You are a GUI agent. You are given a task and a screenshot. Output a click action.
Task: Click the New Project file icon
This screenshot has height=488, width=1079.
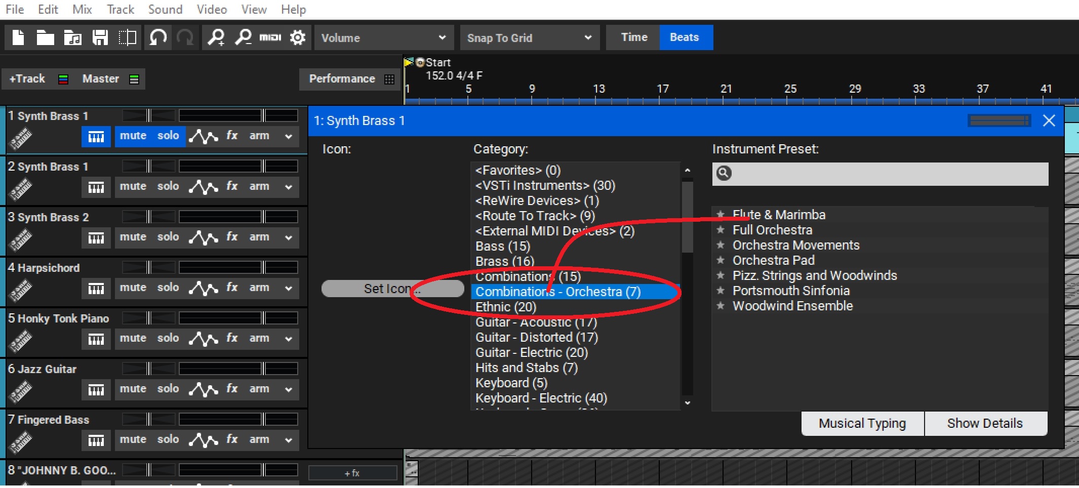point(18,38)
